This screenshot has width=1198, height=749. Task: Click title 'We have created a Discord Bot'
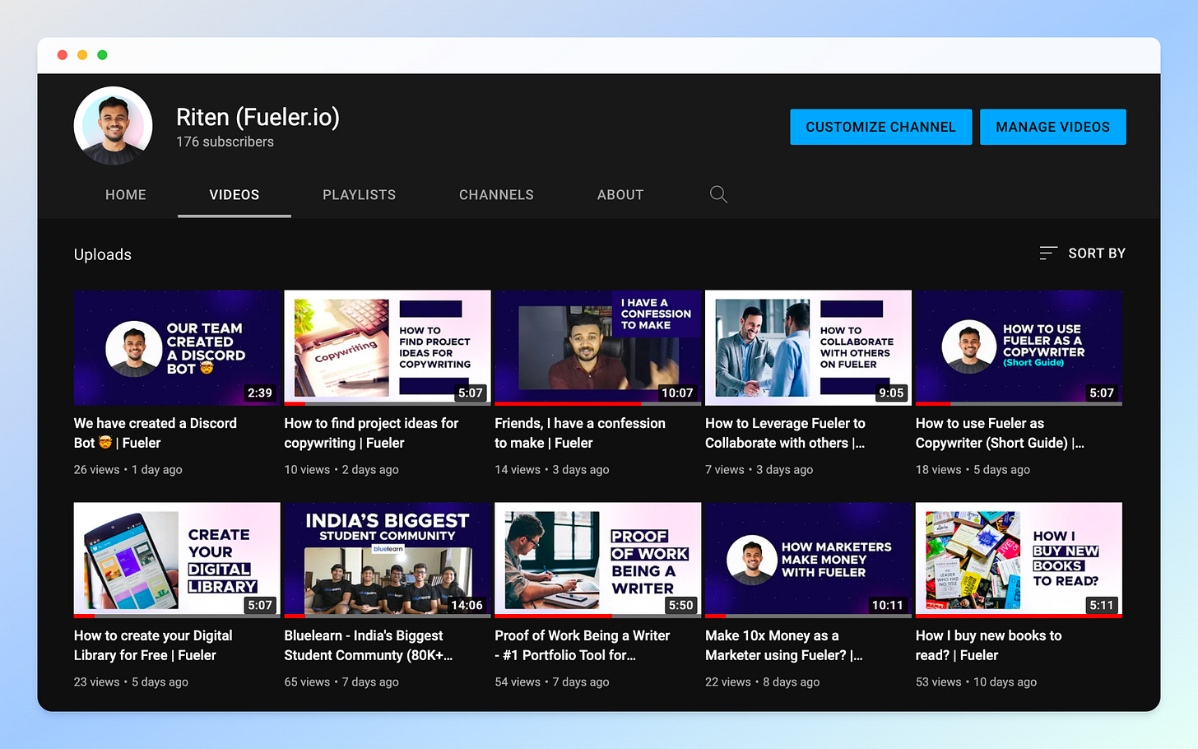click(x=156, y=433)
